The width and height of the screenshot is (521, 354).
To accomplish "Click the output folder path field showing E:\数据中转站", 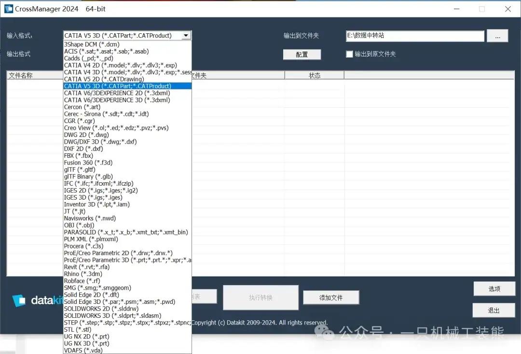I will (x=415, y=36).
